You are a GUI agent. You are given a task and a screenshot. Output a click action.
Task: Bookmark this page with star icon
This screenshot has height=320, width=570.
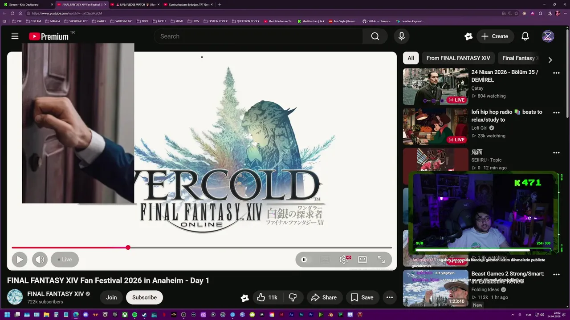[x=517, y=13]
